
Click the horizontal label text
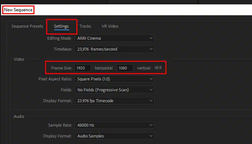pos(104,68)
